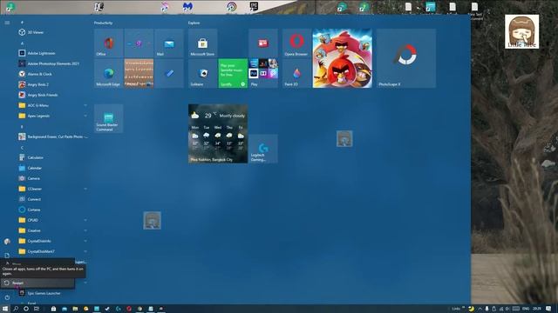Open the Play folder tile
558x313 pixels.
click(x=263, y=73)
